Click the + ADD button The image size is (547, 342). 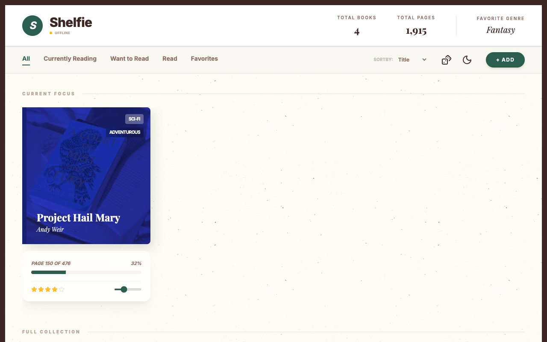coord(505,60)
